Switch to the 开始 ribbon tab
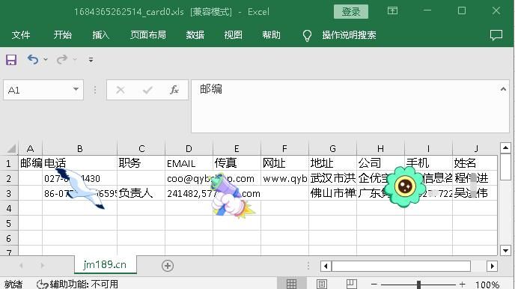The height and width of the screenshot is (289, 515). [x=62, y=34]
